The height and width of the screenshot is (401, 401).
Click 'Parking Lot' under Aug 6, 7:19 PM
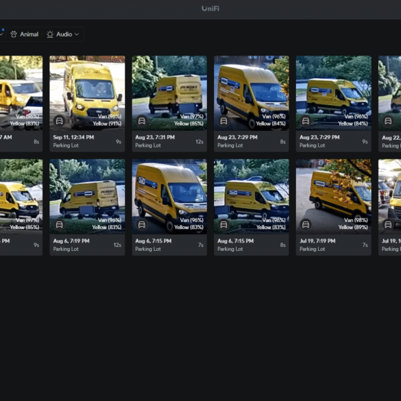[66, 249]
